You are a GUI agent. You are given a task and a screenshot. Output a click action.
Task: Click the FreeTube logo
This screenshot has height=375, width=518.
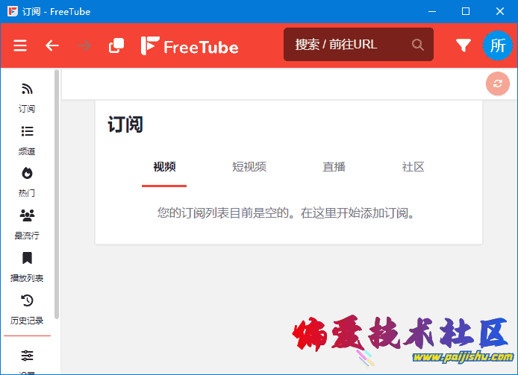190,46
